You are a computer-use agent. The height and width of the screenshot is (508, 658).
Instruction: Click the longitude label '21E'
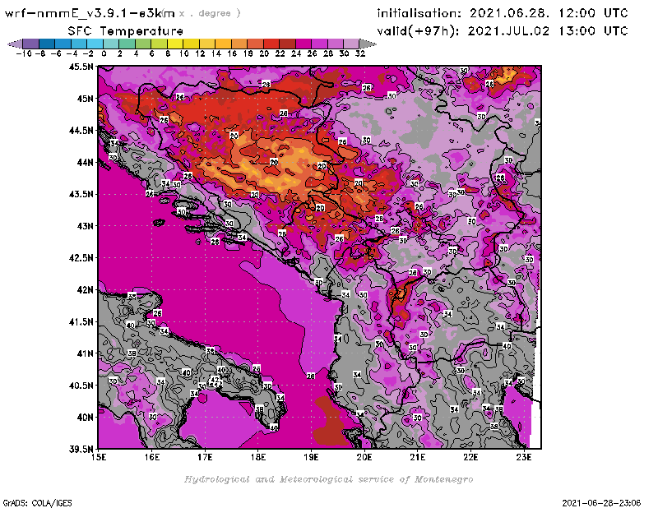[418, 457]
